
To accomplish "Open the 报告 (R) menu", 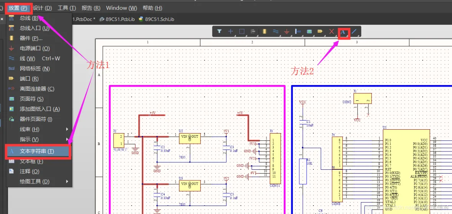I will click(x=91, y=8).
